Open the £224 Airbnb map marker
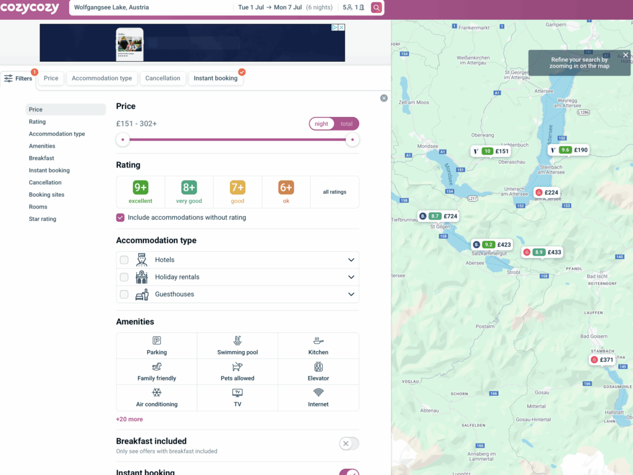The width and height of the screenshot is (633, 475). pos(547,192)
